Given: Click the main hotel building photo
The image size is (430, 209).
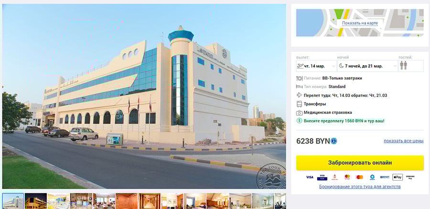Looking at the screenshot, I should pyautogui.click(x=144, y=96).
